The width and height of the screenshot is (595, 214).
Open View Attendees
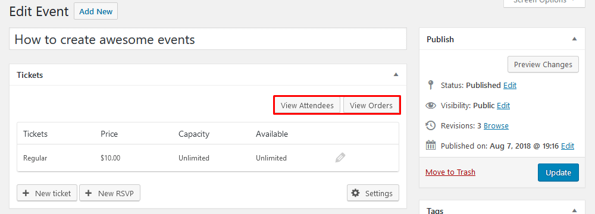pos(308,105)
